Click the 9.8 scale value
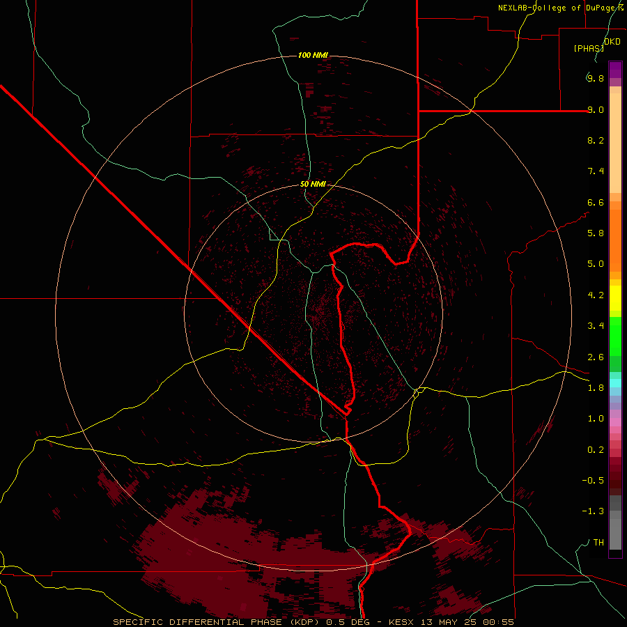 click(x=596, y=78)
